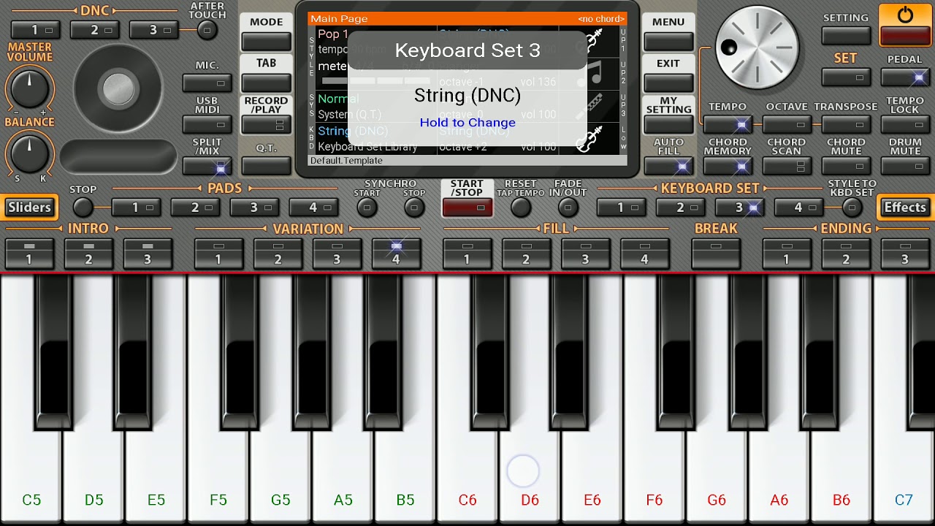Image resolution: width=935 pixels, height=526 pixels.
Task: Select the Transpose function button
Action: pyautogui.click(x=846, y=125)
